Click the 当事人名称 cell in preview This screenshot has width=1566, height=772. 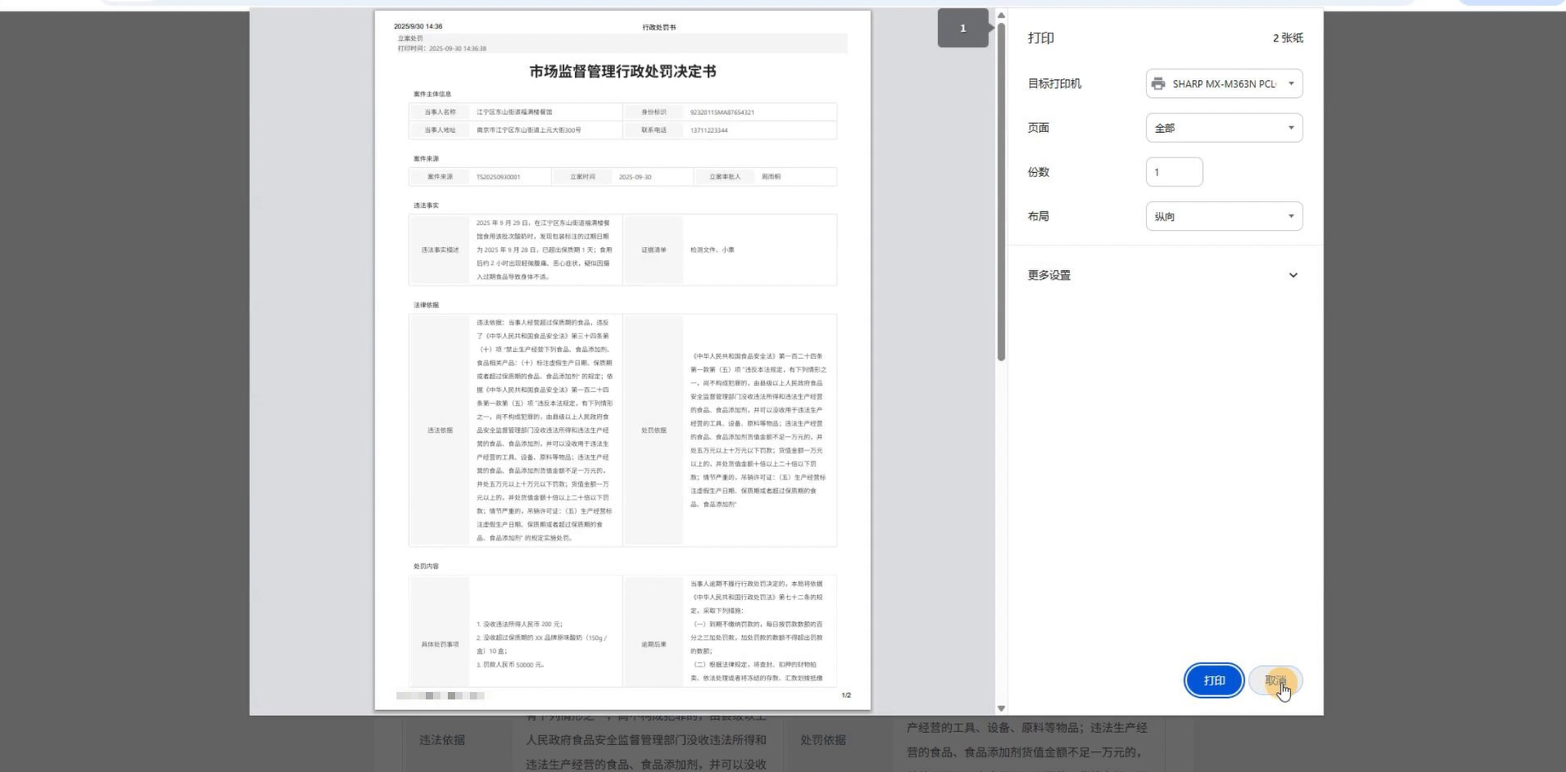click(x=440, y=112)
